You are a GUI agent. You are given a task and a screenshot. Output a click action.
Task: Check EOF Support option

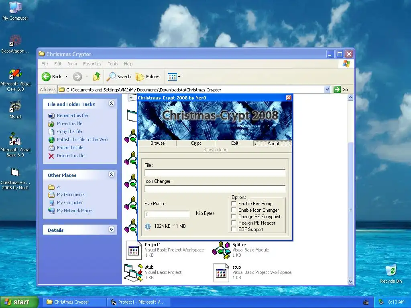click(234, 229)
